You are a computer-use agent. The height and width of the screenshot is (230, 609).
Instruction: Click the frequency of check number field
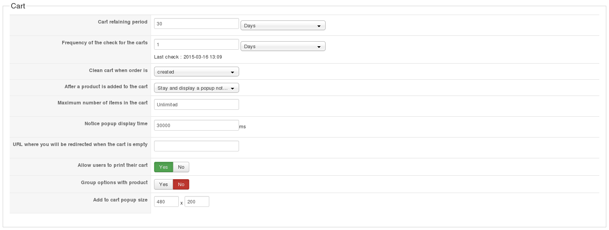tap(196, 45)
